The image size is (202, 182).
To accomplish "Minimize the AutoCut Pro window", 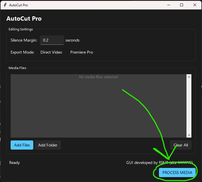I will pyautogui.click(x=169, y=5).
